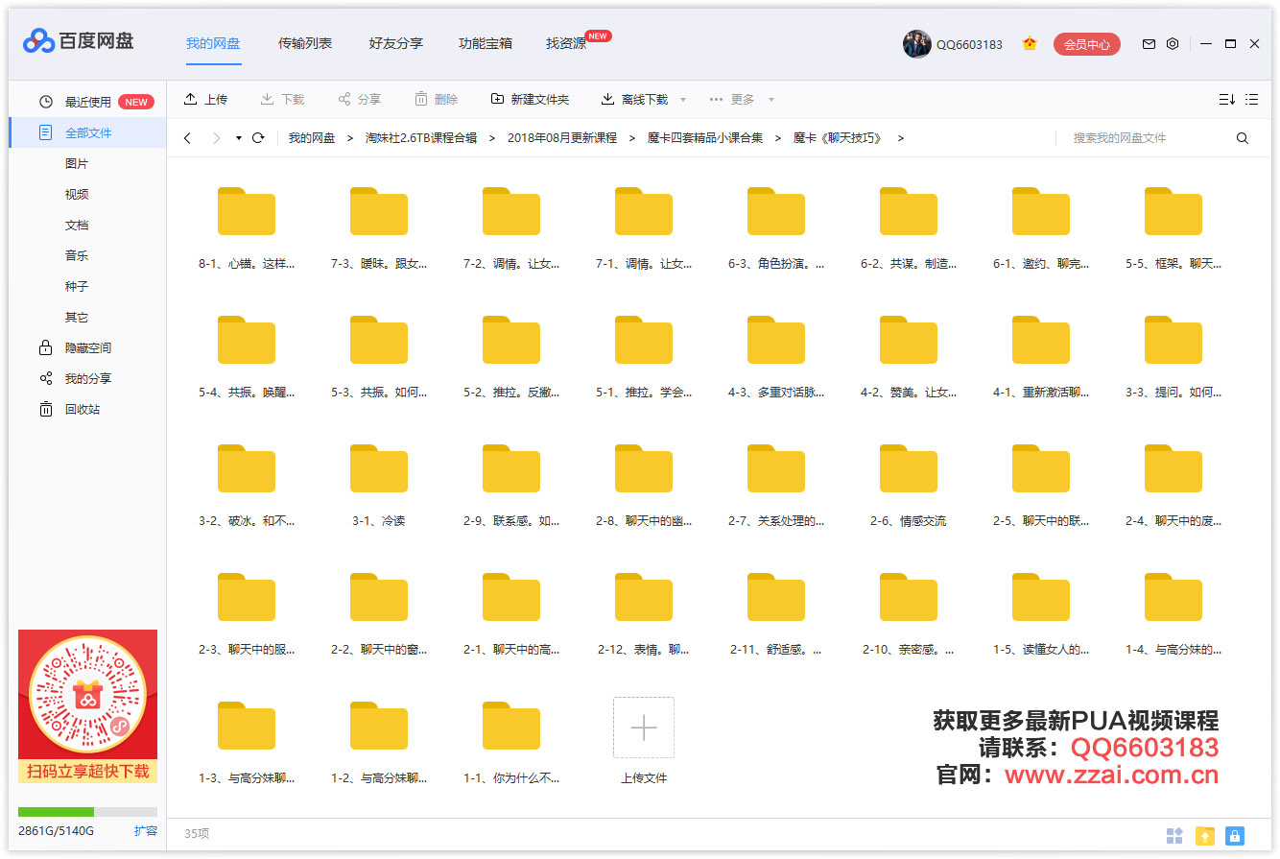Refresh the current folder listing

(x=258, y=138)
